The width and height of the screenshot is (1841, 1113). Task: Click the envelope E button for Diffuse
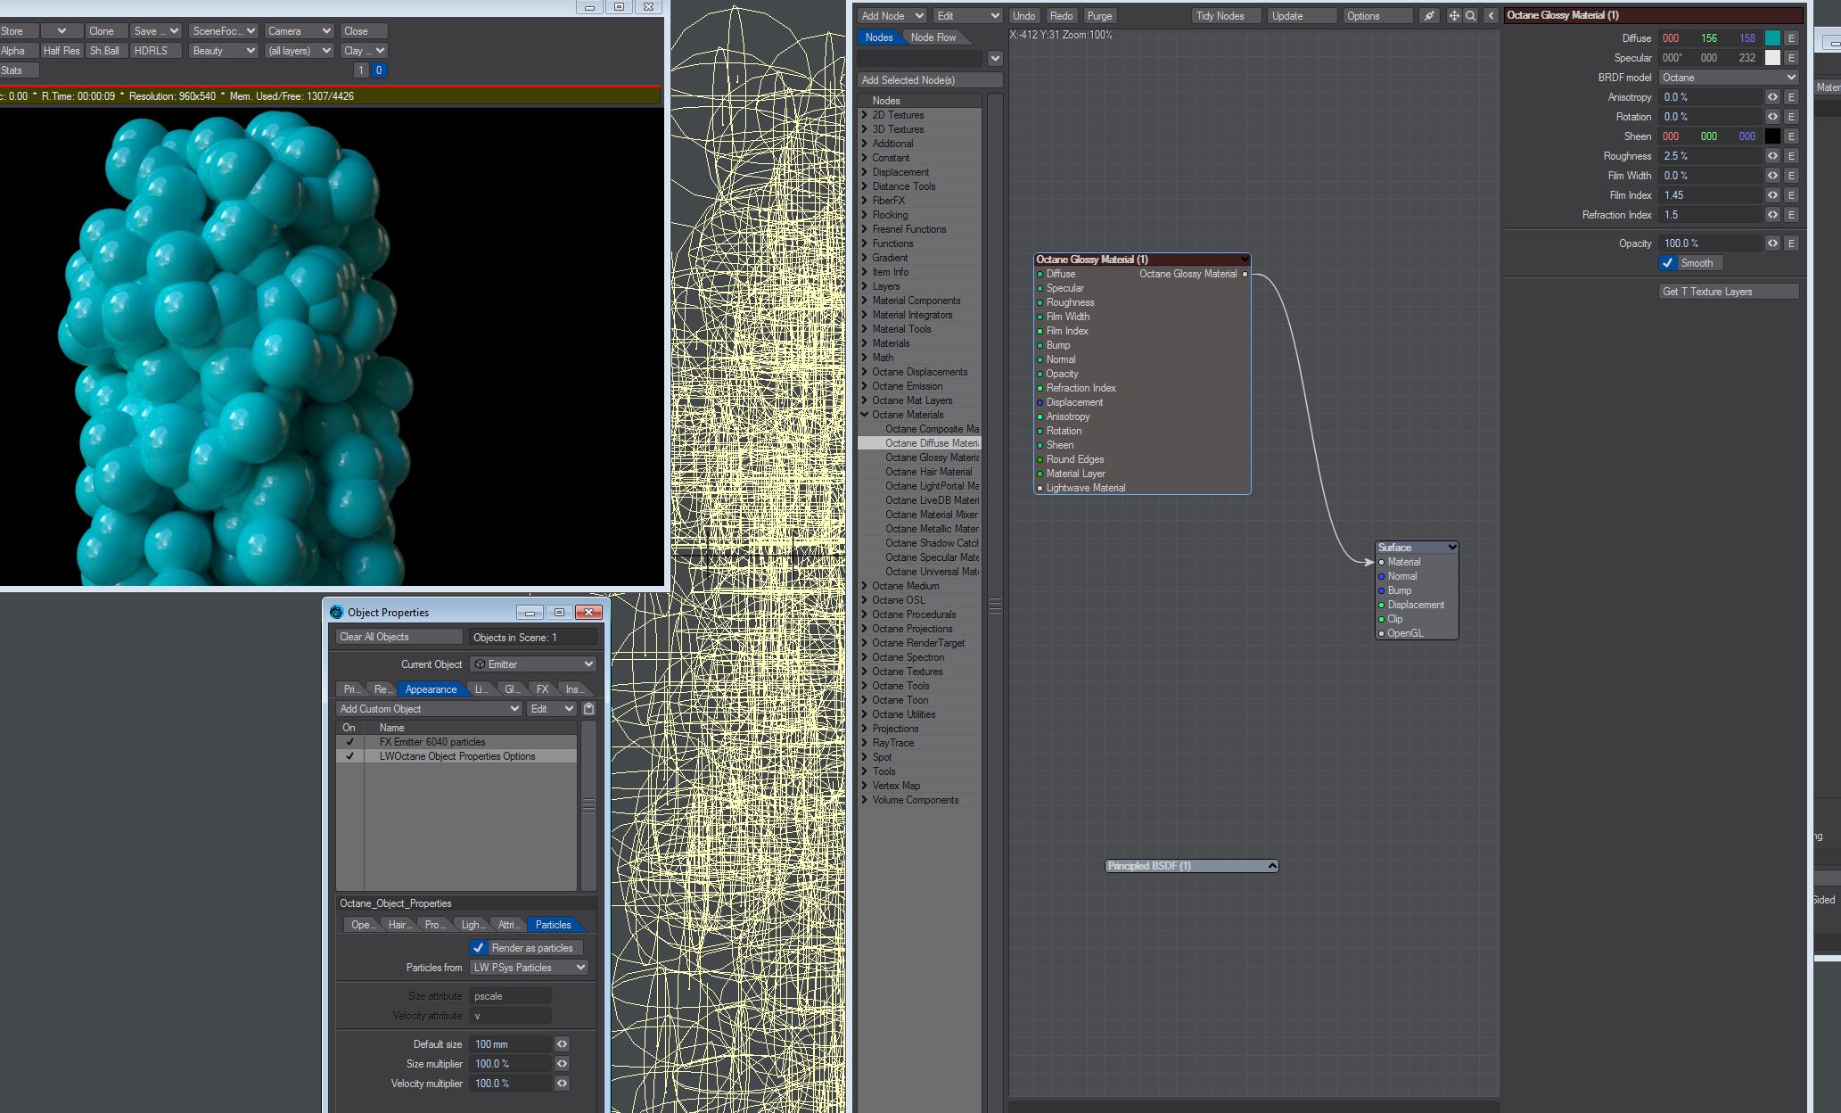[x=1791, y=38]
